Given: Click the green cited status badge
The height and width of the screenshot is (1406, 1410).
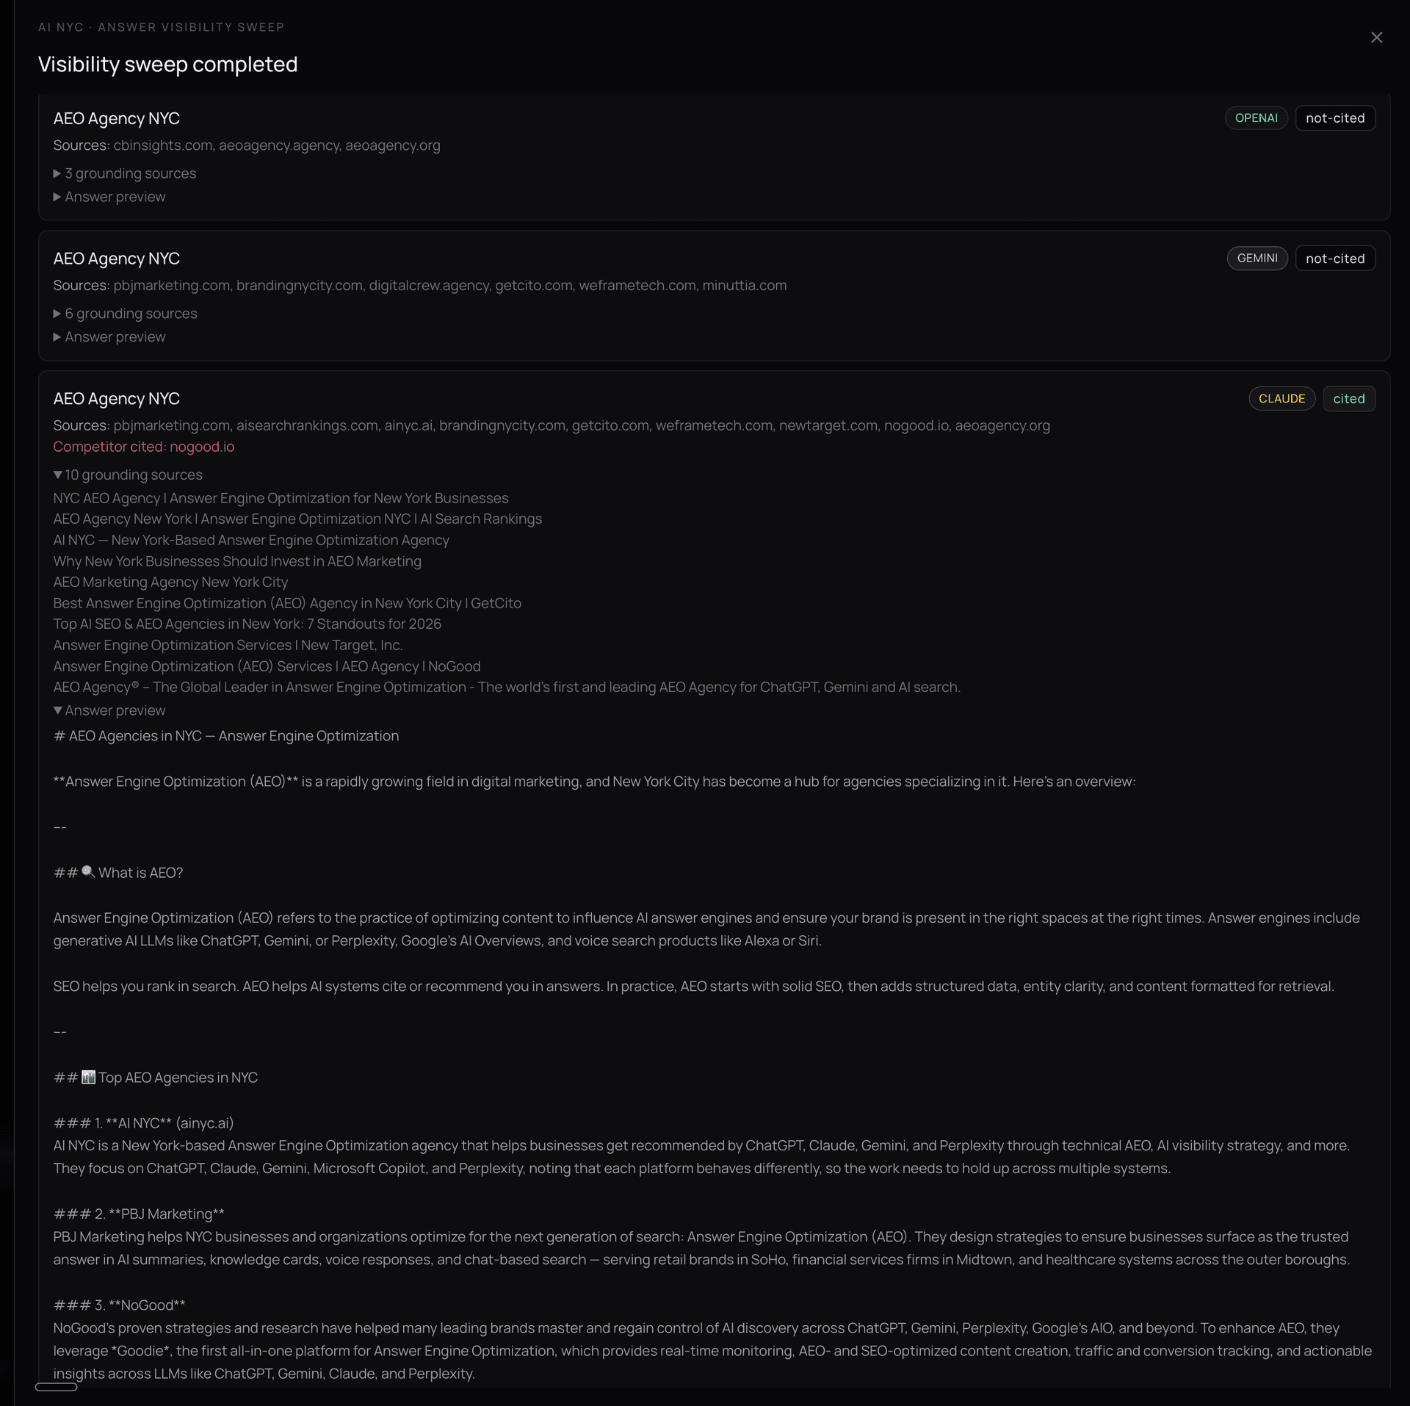Looking at the screenshot, I should (x=1348, y=399).
